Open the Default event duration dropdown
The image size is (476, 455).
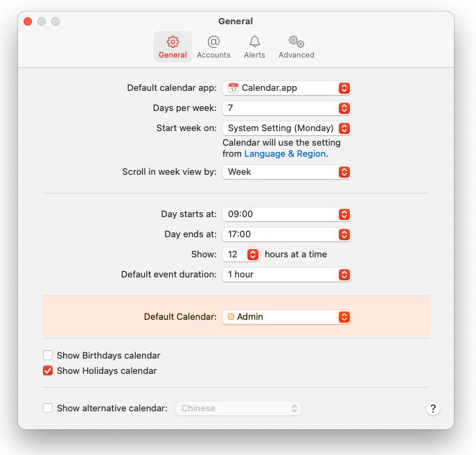pyautogui.click(x=286, y=275)
